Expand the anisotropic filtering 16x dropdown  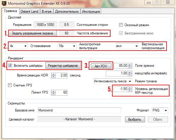[67, 46]
